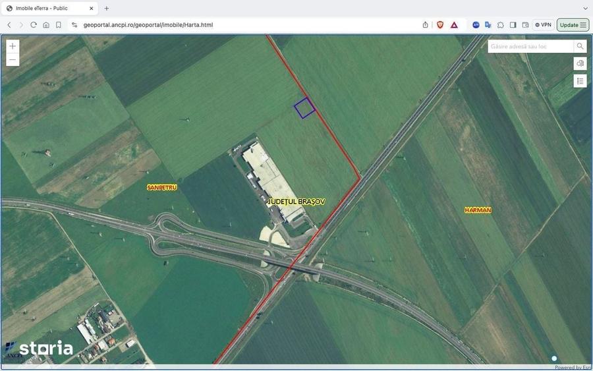Reload the page
Viewport: 593px width, 371px height.
pyautogui.click(x=34, y=25)
